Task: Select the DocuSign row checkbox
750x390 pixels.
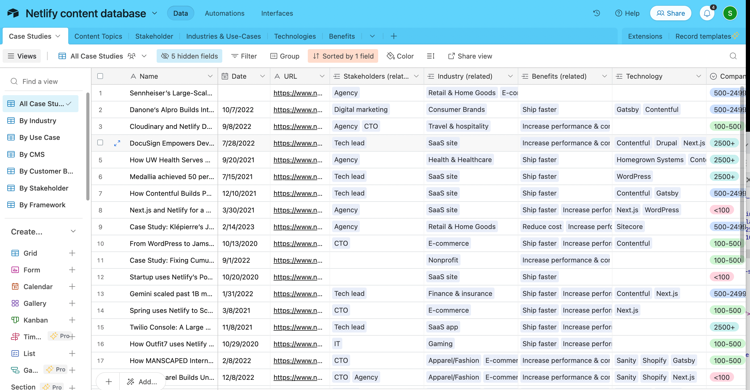Action: pos(100,143)
